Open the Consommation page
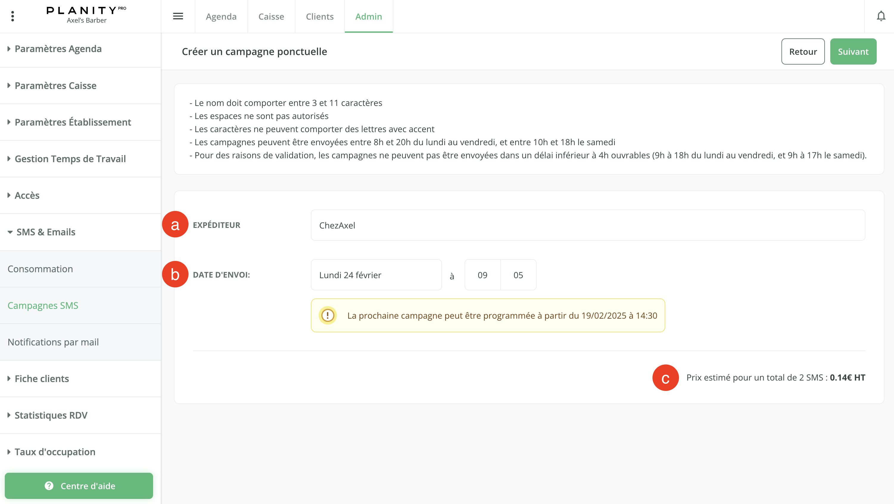The height and width of the screenshot is (504, 894). [x=40, y=269]
